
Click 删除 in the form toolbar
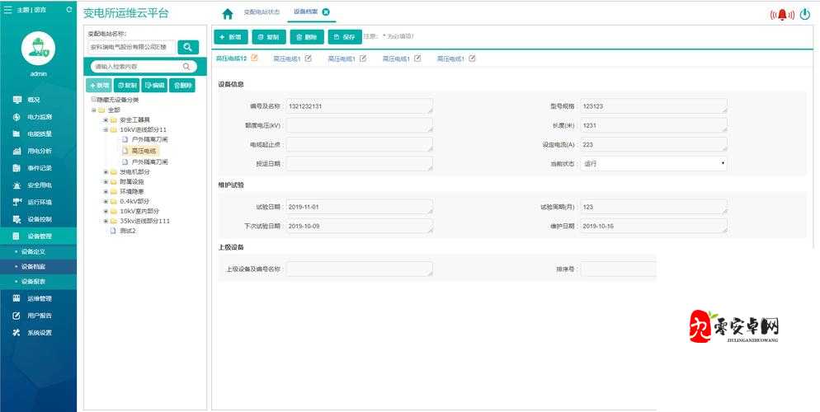307,37
